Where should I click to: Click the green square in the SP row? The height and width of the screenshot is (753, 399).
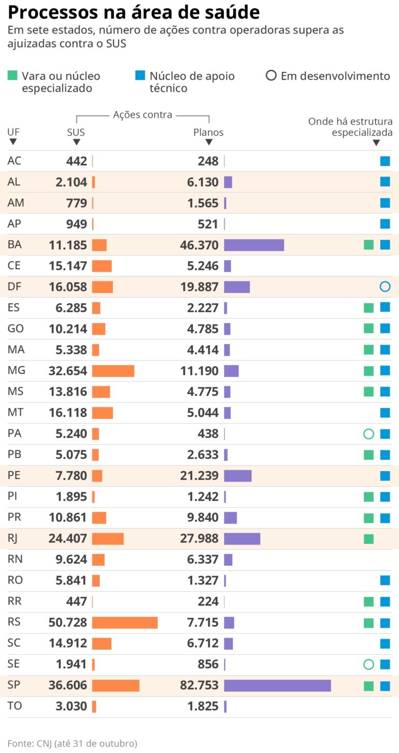tap(369, 686)
